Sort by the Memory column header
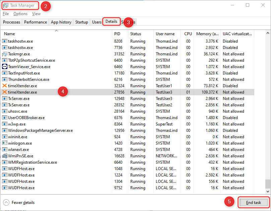 [x=207, y=34]
